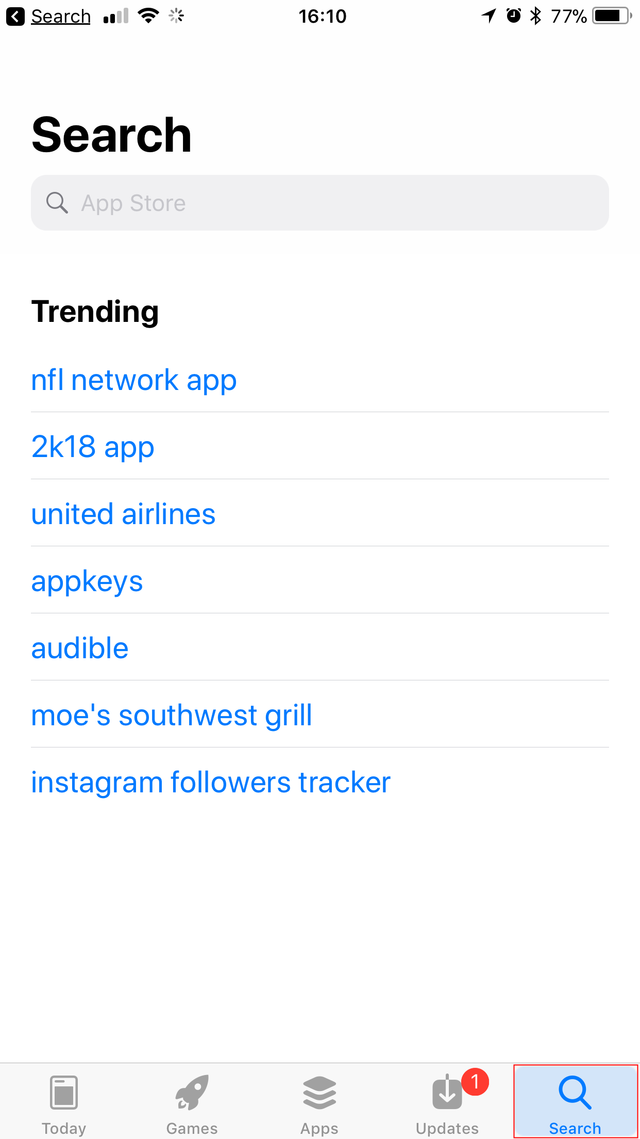Tap the Bluetooth status icon
The height and width of the screenshot is (1139, 640).
[536, 16]
